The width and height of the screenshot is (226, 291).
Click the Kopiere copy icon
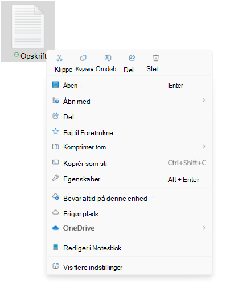[83, 58]
